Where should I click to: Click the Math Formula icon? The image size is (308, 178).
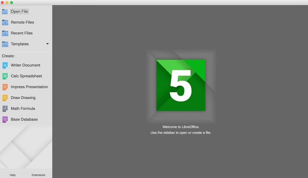point(5,109)
